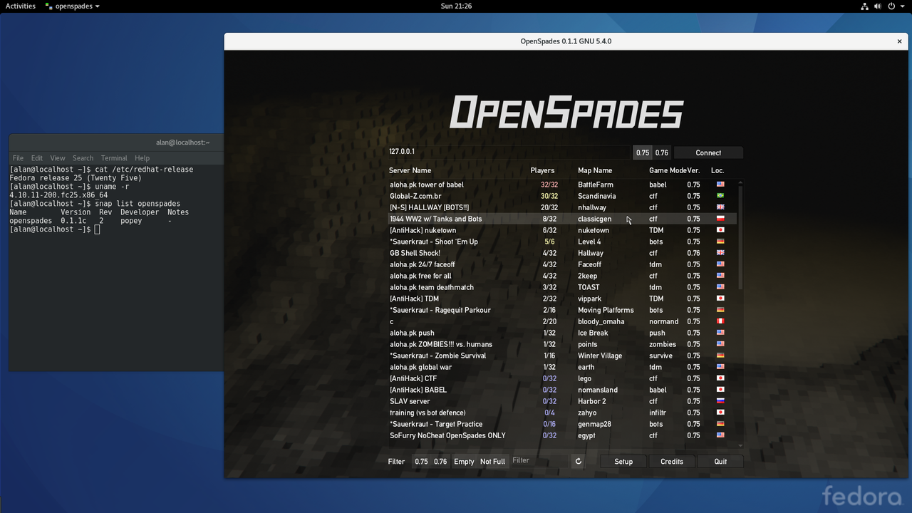Click the Poland flag for 1944 WW2 server
The height and width of the screenshot is (513, 912).
coord(720,219)
